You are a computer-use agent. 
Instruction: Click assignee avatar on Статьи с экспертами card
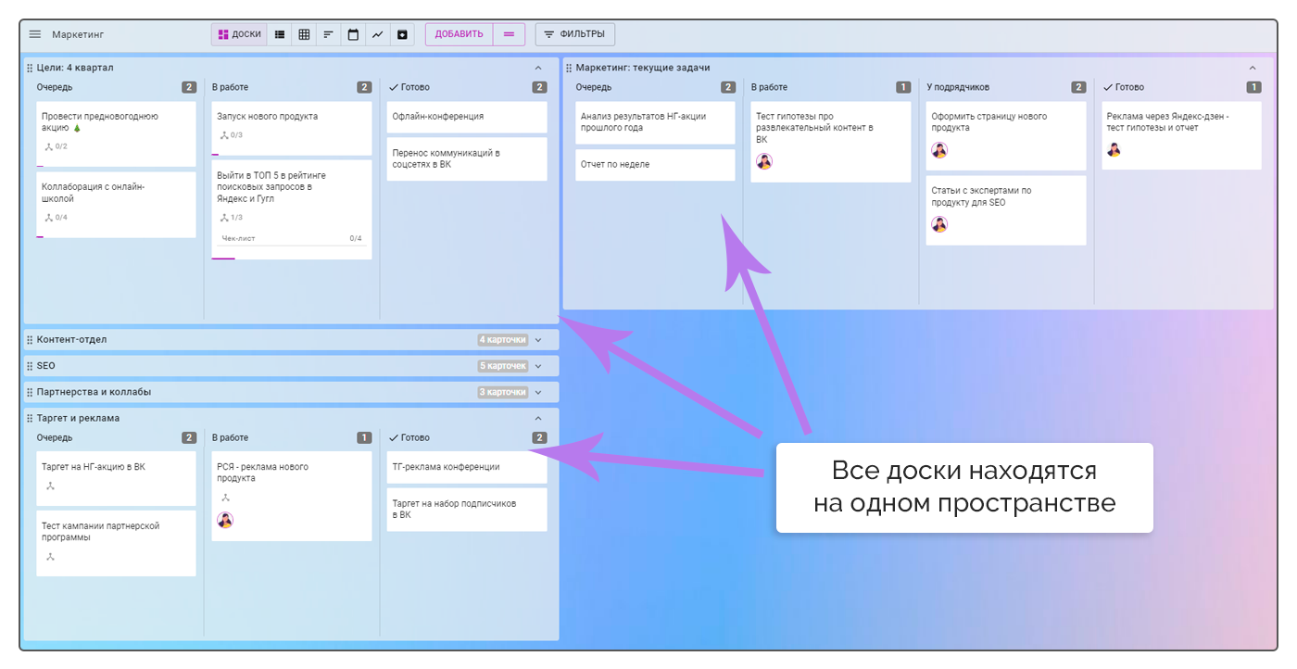[x=939, y=224]
